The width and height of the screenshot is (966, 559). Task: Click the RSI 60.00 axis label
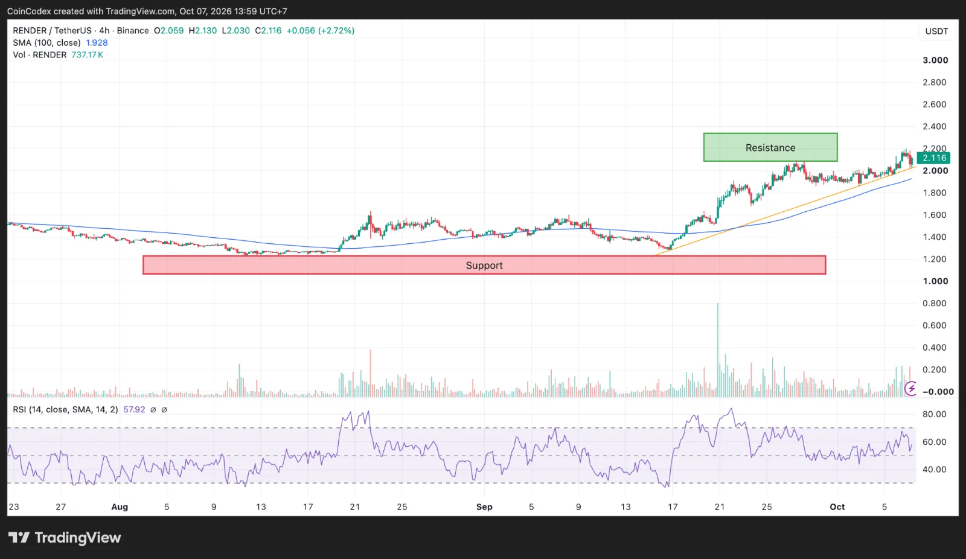[935, 442]
